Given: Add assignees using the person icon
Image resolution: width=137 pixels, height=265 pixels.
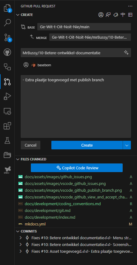Looking at the screenshot, I should (x=101, y=15).
